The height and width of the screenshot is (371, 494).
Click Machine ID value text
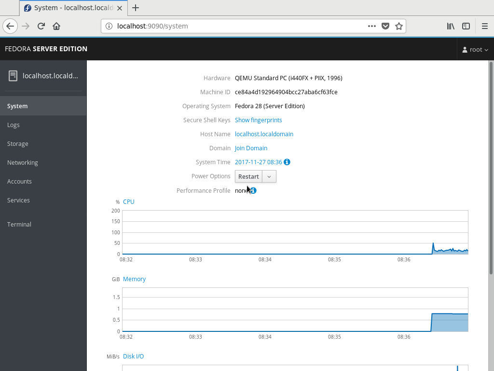[x=286, y=92]
